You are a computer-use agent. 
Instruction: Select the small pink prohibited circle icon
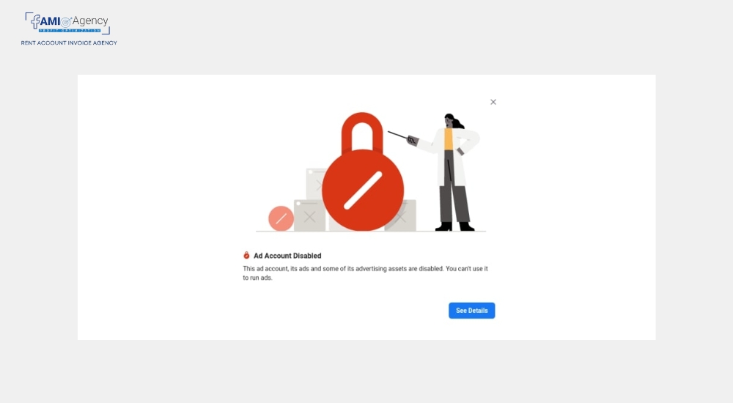(x=281, y=218)
